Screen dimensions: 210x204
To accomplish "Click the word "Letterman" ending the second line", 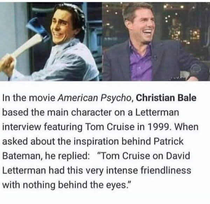I will tap(157, 112).
